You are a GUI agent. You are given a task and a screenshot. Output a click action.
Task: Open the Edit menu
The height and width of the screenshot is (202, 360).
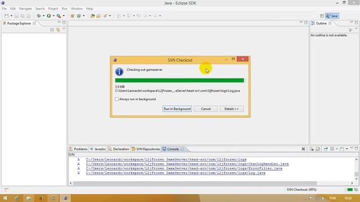click(13, 9)
